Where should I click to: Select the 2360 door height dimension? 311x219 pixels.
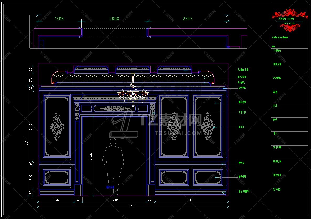(91, 157)
